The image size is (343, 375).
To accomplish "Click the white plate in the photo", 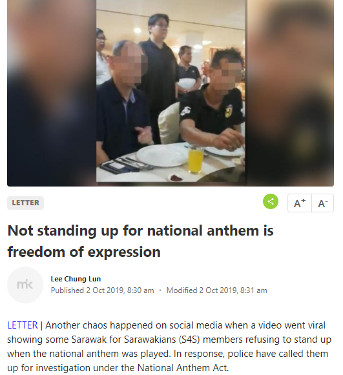I will tap(162, 156).
